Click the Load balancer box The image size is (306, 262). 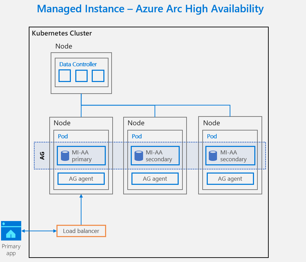(81, 231)
